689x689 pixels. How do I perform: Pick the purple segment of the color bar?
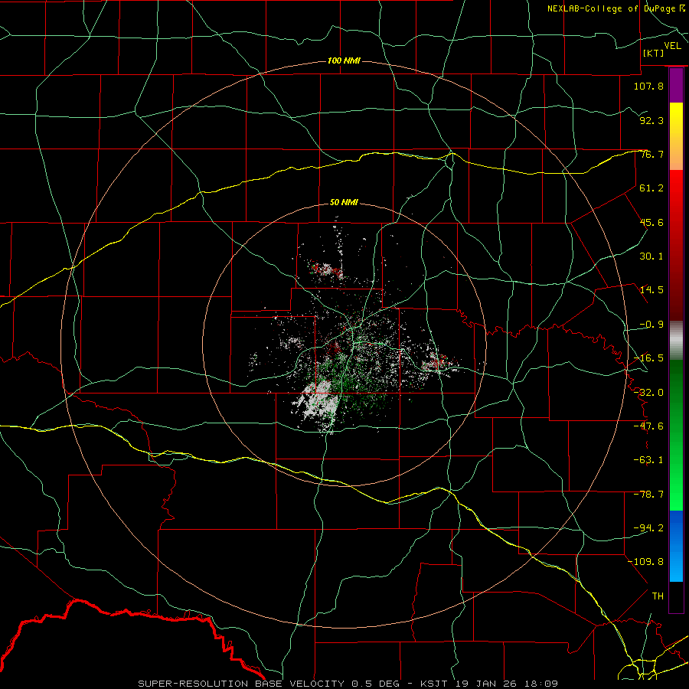click(676, 85)
